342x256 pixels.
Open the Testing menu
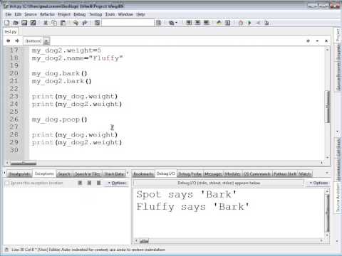95,14
